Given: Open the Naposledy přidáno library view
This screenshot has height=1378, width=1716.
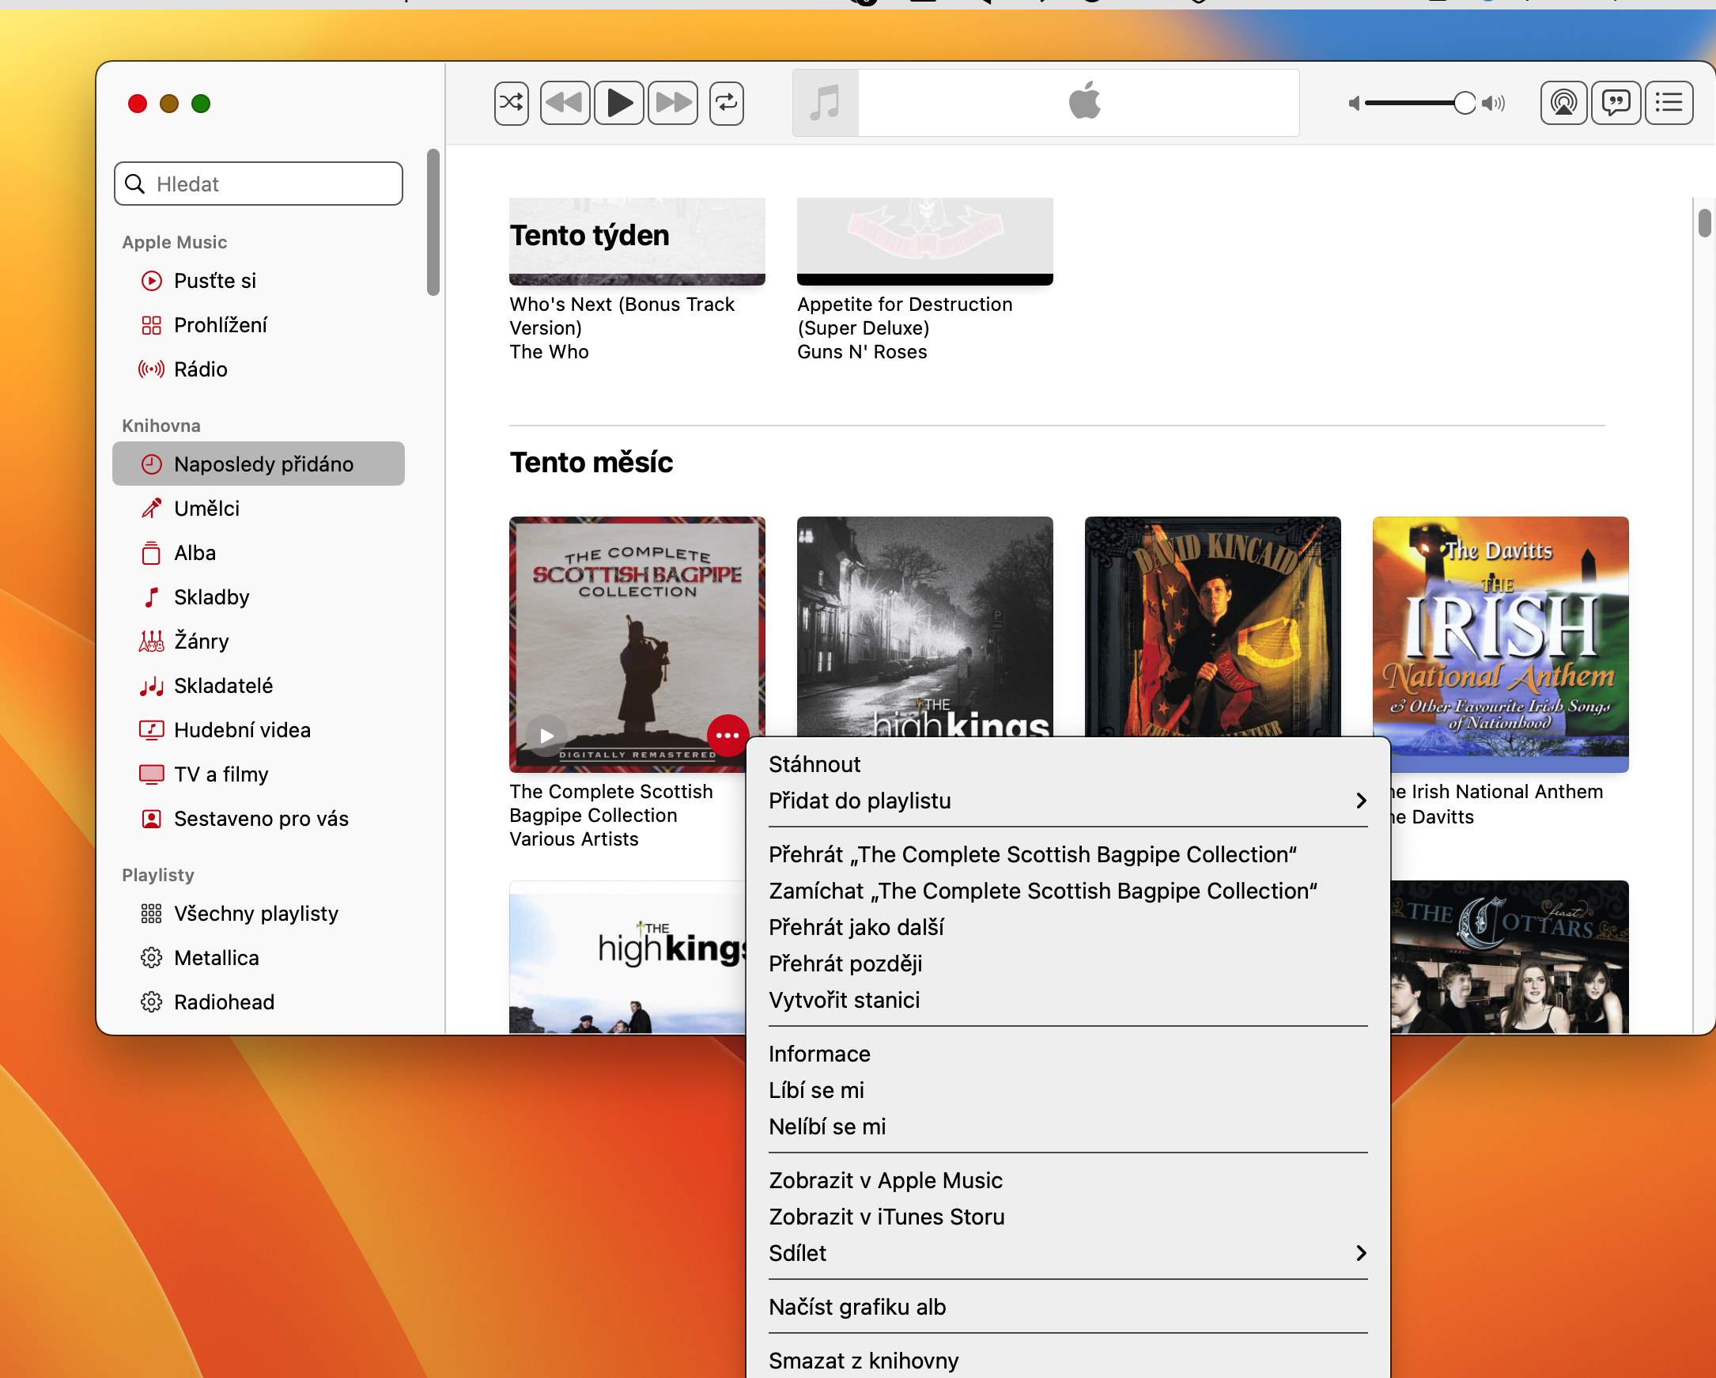Looking at the screenshot, I should (x=263, y=464).
